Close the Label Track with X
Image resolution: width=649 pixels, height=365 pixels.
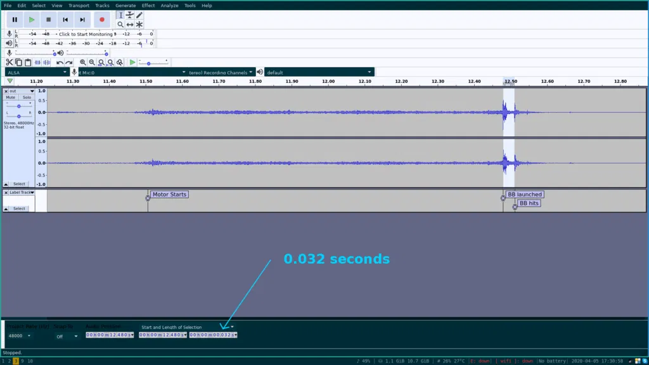[x=6, y=193]
